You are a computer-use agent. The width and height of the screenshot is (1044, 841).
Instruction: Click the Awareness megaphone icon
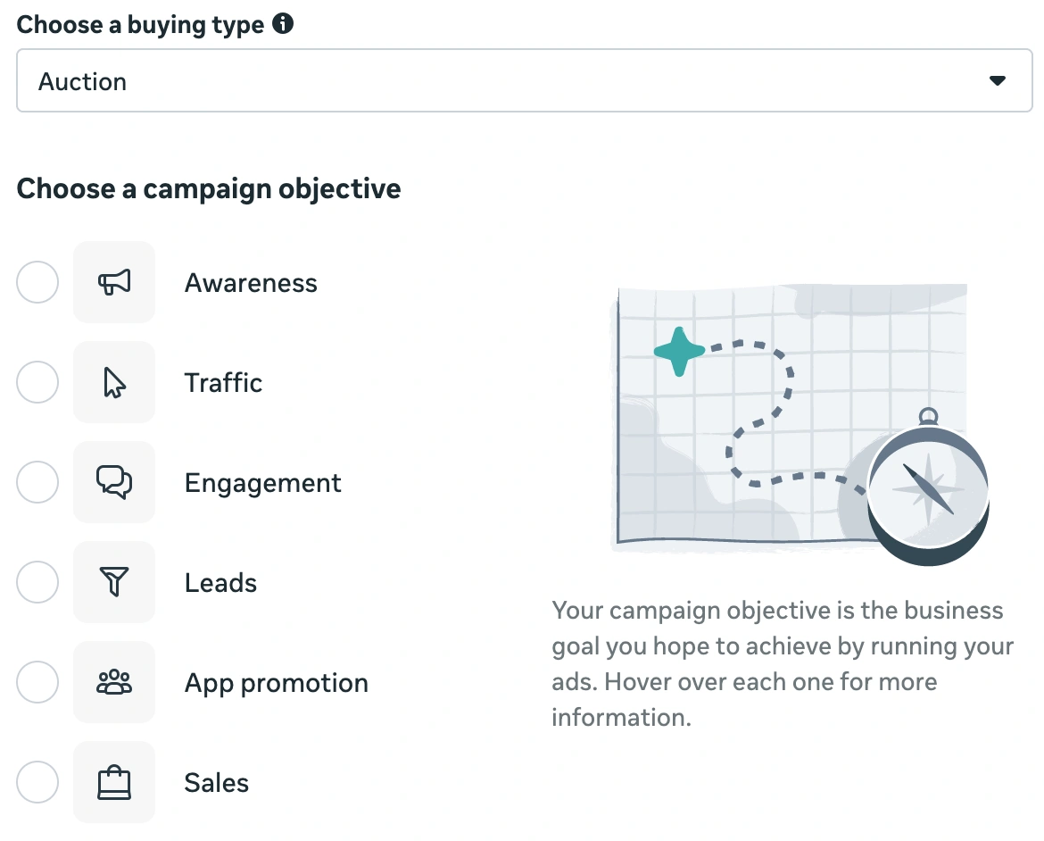point(114,282)
